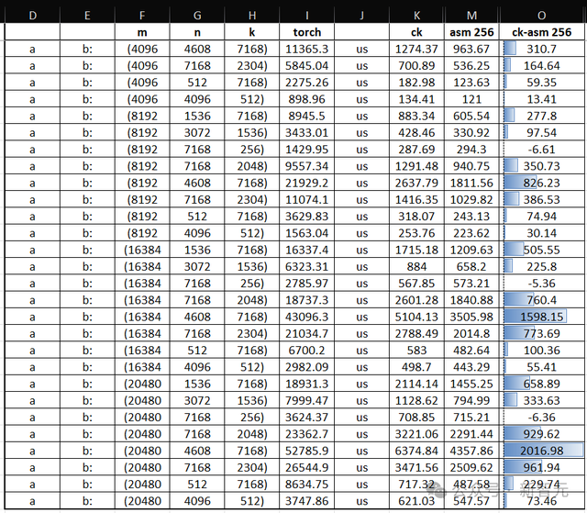587x513 pixels.
Task: Click the data bar cell 961.94
Action: (x=542, y=467)
